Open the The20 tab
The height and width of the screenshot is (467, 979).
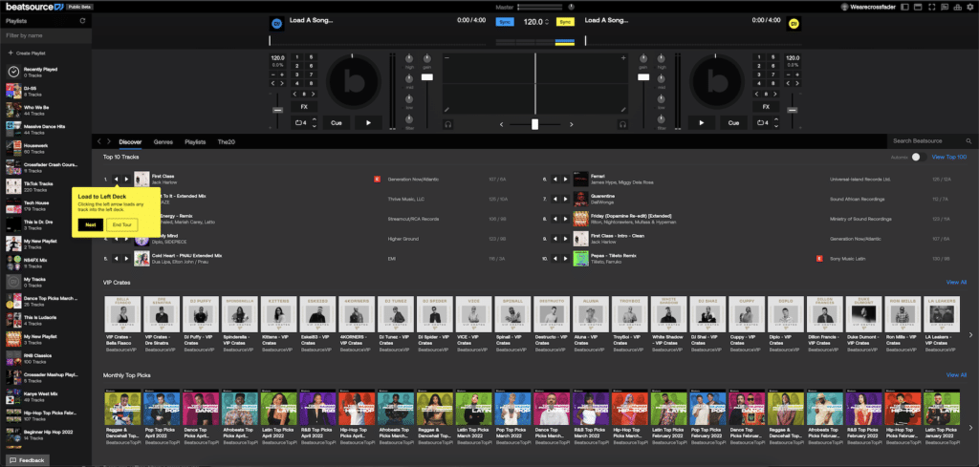coord(227,141)
